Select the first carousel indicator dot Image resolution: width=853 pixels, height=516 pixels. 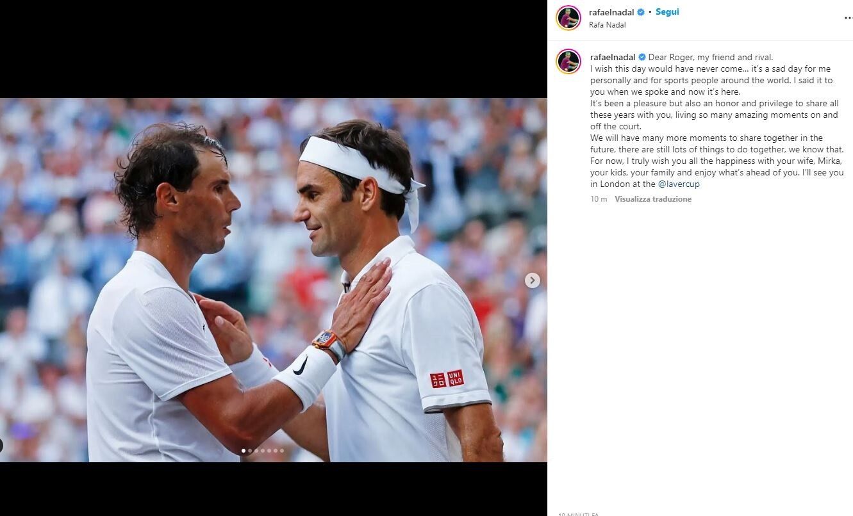point(244,451)
